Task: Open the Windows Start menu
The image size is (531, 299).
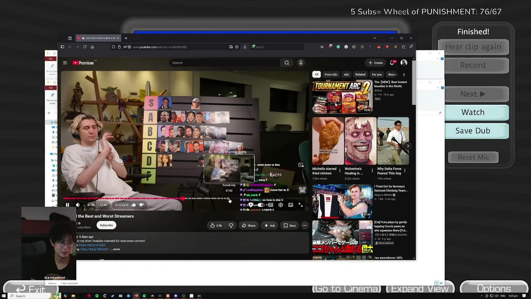Action: tap(4, 296)
